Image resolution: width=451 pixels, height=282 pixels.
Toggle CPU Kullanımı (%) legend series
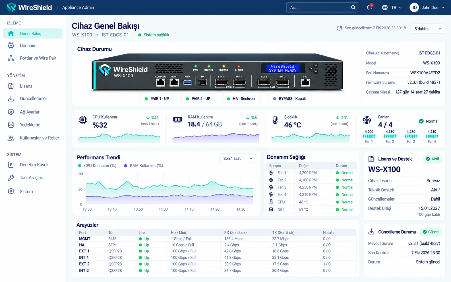pos(97,165)
